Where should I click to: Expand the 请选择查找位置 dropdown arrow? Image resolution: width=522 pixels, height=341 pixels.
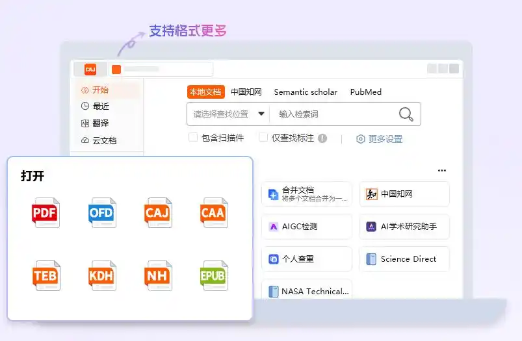261,114
